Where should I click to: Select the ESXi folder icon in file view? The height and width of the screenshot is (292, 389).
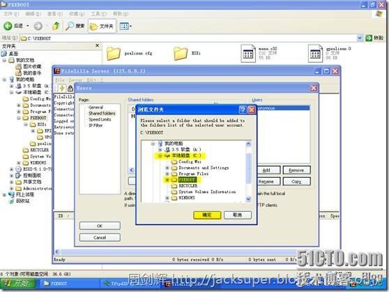coord(181,54)
